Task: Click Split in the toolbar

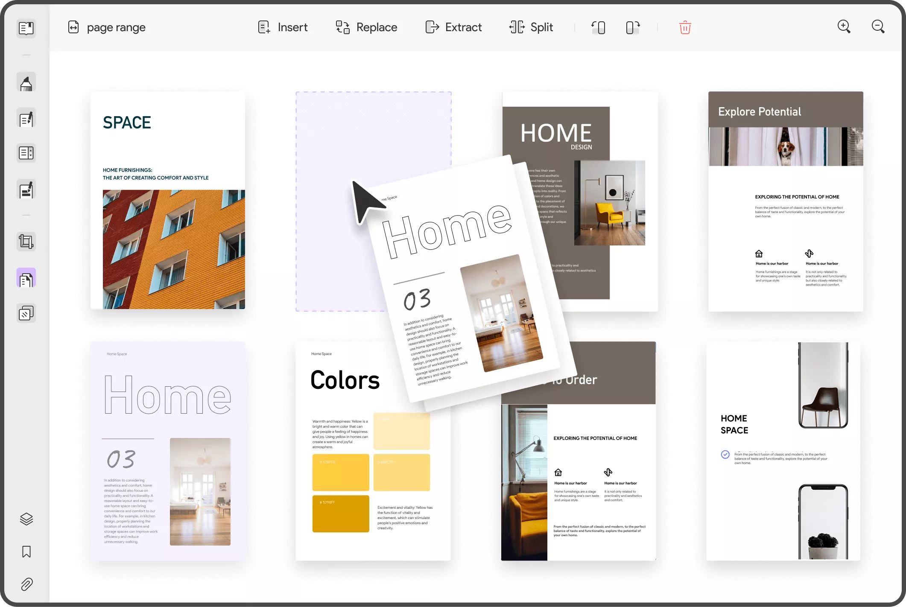Action: [531, 28]
